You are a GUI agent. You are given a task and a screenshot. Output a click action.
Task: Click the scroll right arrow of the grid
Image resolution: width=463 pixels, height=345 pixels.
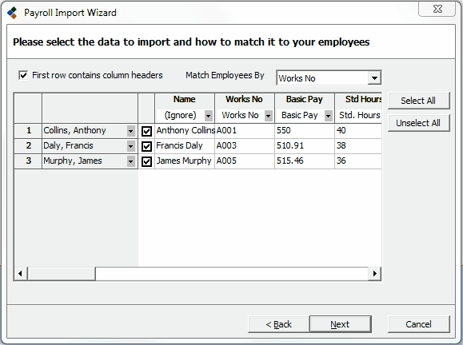pos(375,274)
